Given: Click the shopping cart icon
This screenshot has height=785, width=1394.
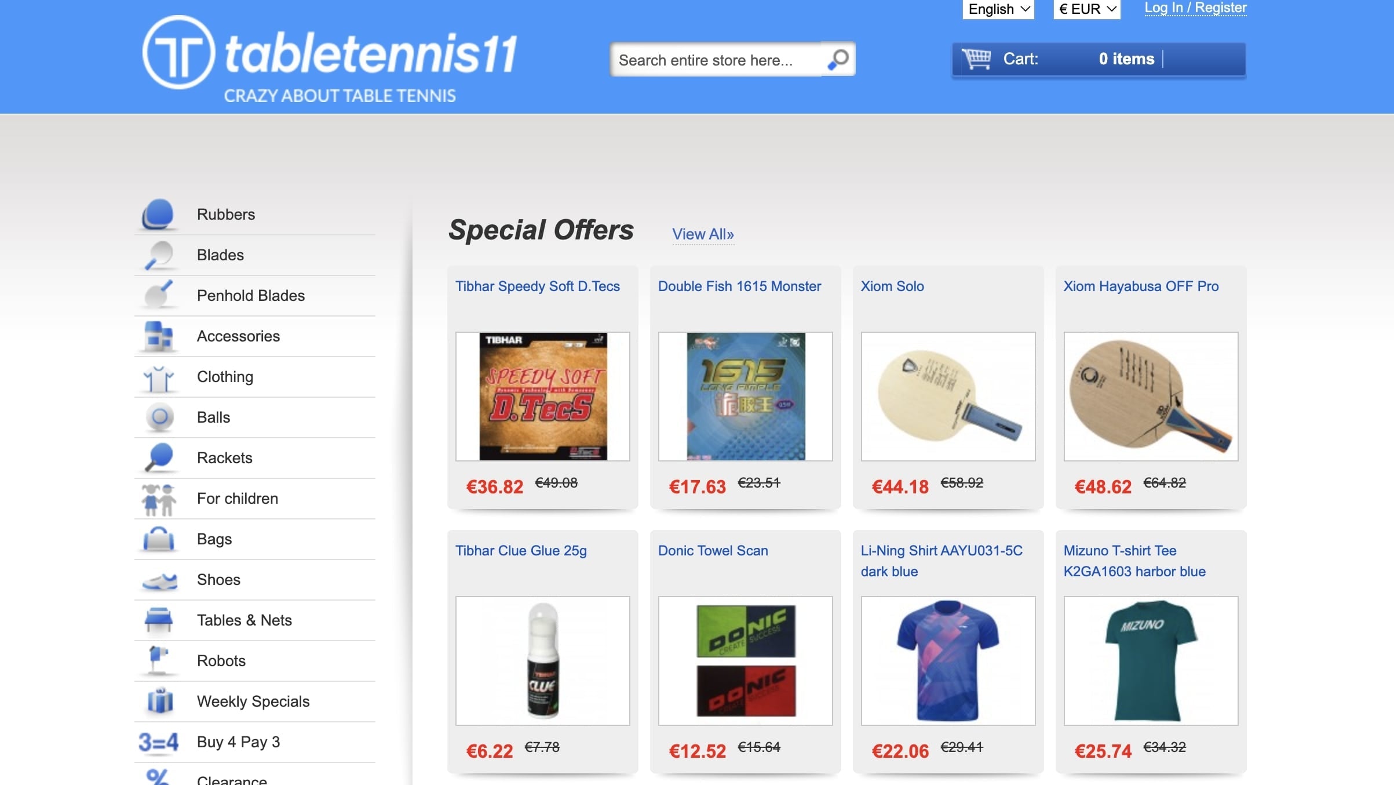Looking at the screenshot, I should pos(976,59).
